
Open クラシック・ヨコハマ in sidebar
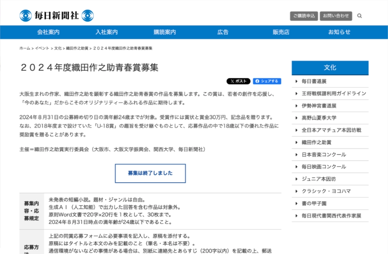(x=326, y=191)
